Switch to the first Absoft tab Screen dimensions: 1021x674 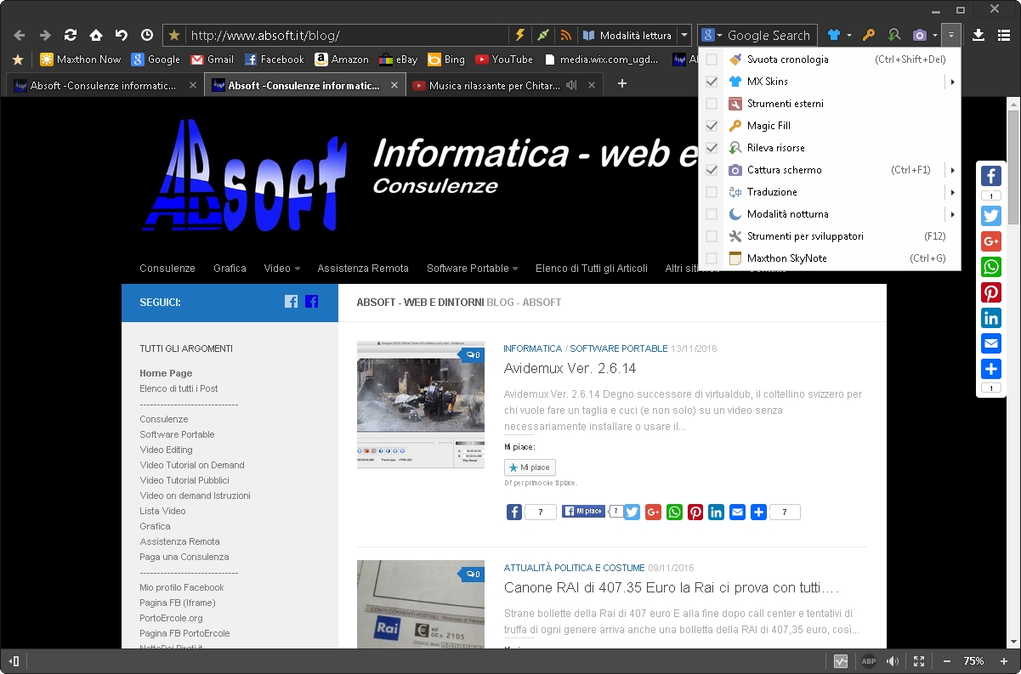click(x=104, y=85)
